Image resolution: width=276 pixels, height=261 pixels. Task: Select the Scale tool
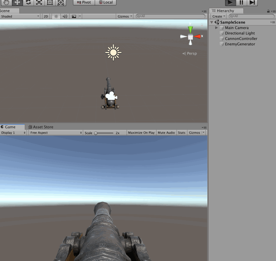tap(39, 2)
